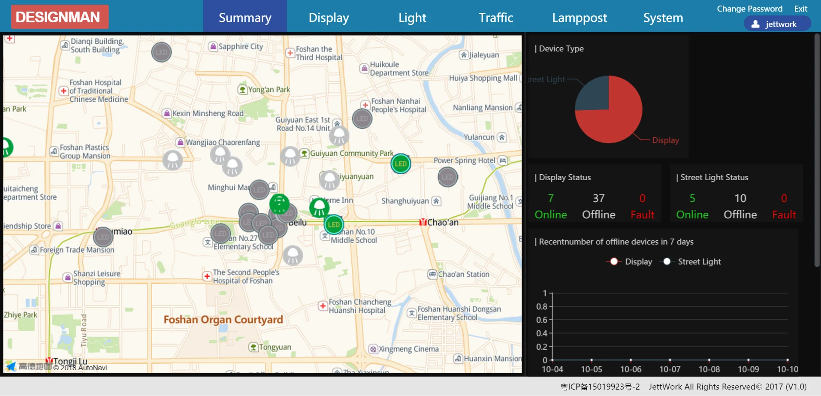Open the jettwork user account button
821x396 pixels.
pyautogui.click(x=777, y=24)
